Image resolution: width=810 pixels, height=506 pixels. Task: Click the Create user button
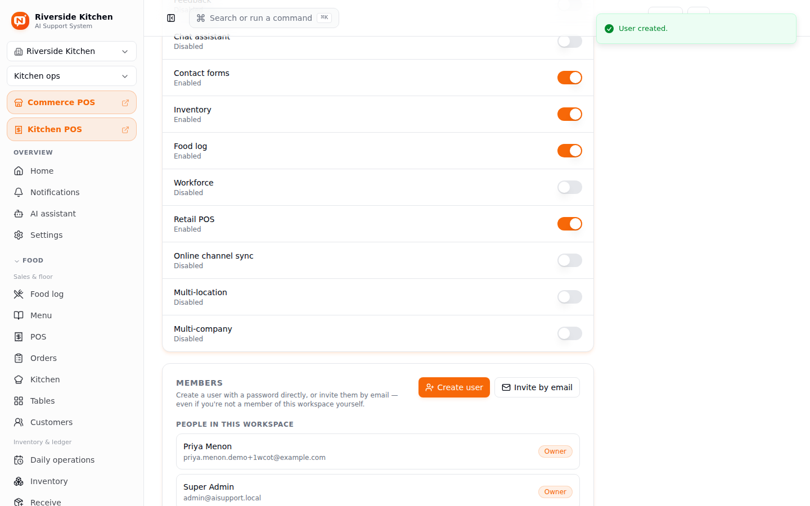[x=454, y=387]
